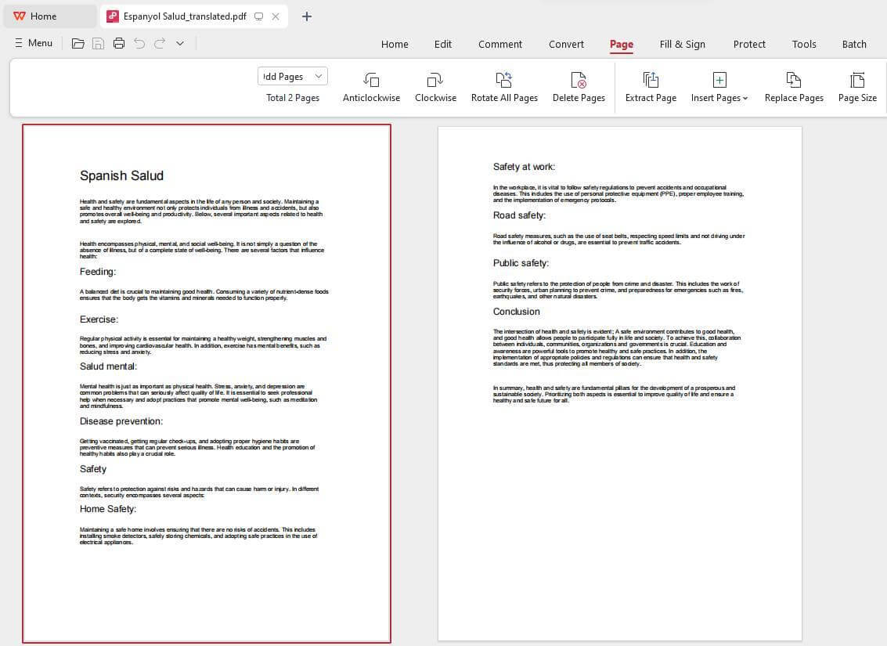Screen dimensions: 887x646
Task: Open a file using the folder icon
Action: pyautogui.click(x=78, y=43)
